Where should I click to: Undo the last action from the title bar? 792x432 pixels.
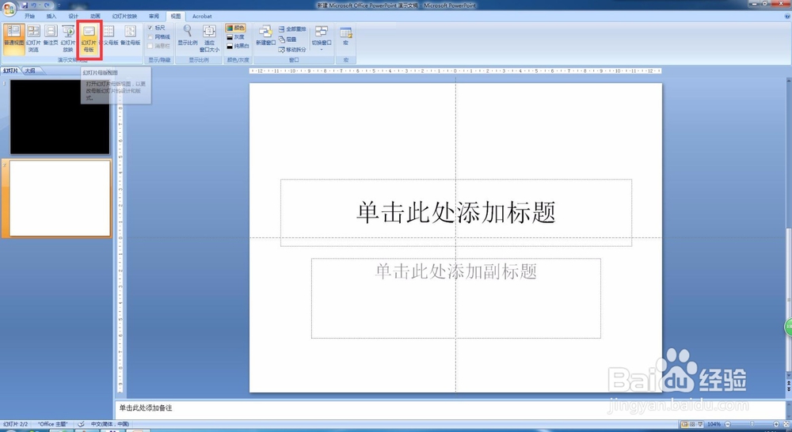pos(34,5)
